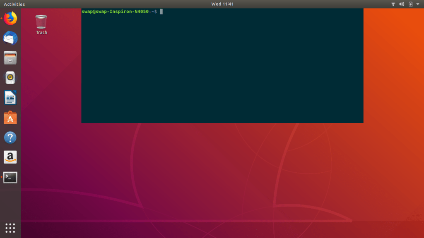Click the swap@swap-Inspiron-N4050 prompt text
The image size is (424, 238).
115,12
